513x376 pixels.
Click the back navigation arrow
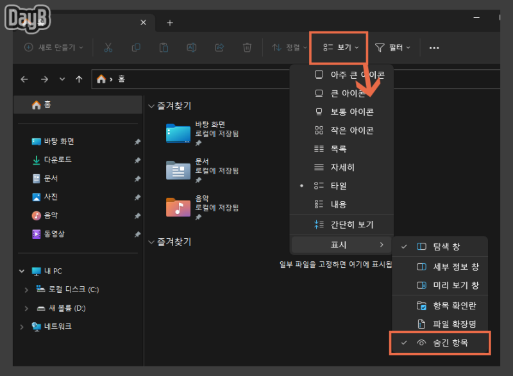point(24,79)
